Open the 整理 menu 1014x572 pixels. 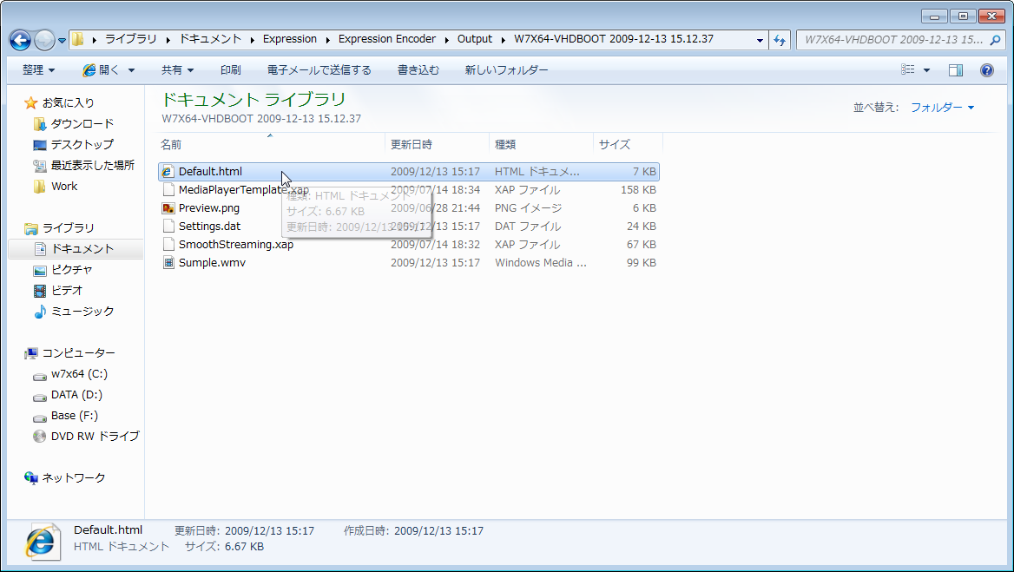tap(38, 69)
